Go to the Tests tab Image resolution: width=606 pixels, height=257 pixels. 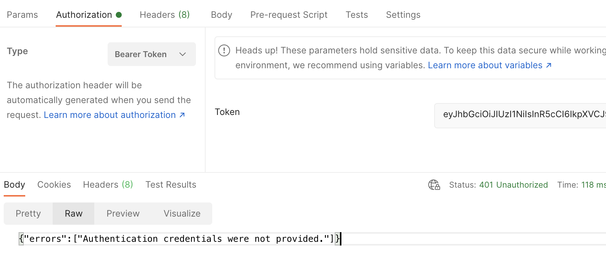coord(357,15)
